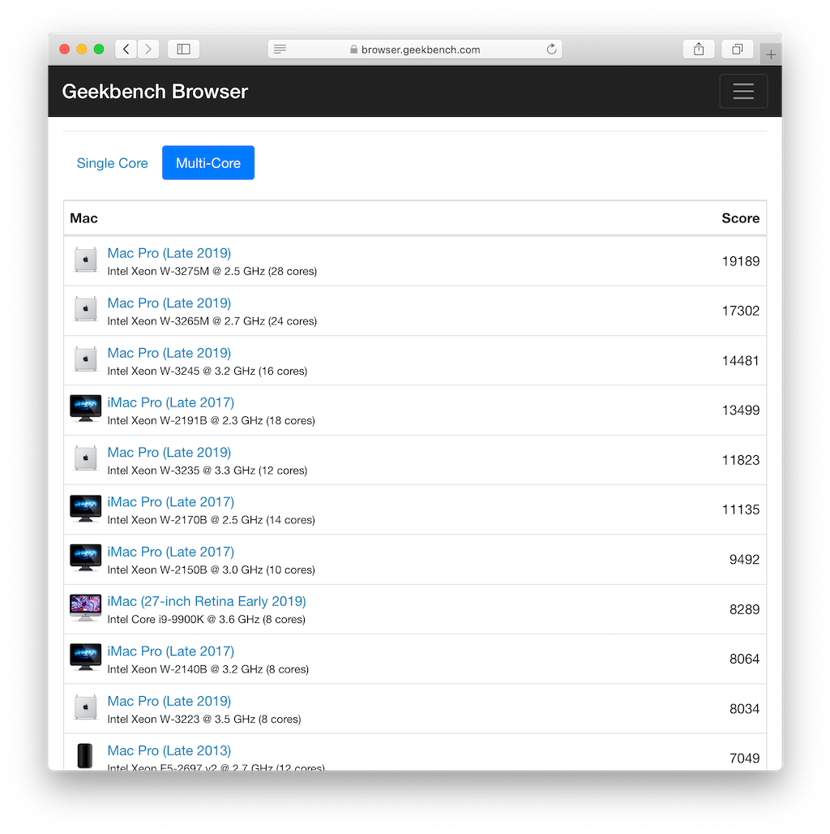Open iMac Pro link with W-2170B 14 cores
The height and width of the screenshot is (834, 830).
(x=170, y=502)
